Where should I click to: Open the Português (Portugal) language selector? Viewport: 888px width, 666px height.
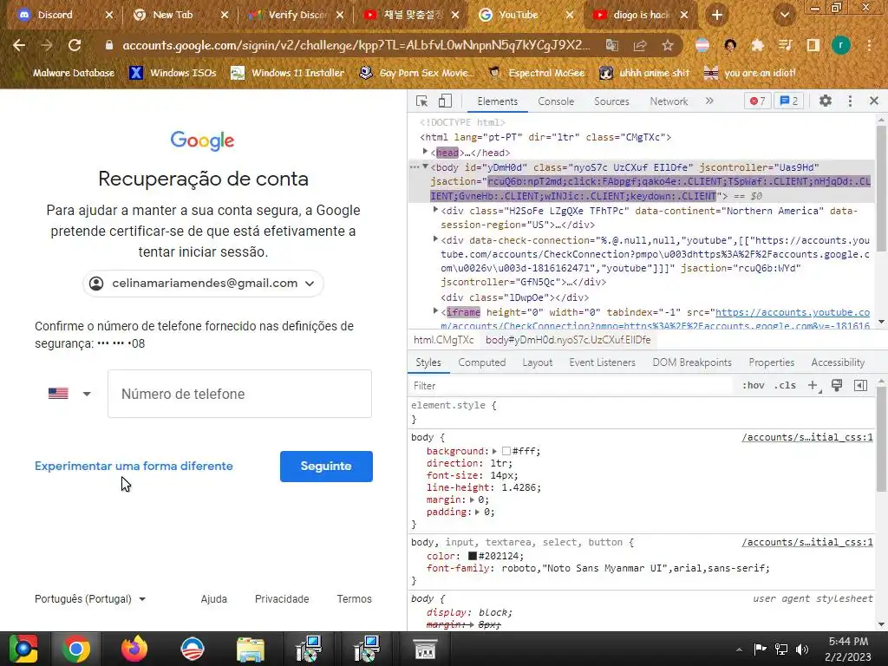(90, 599)
